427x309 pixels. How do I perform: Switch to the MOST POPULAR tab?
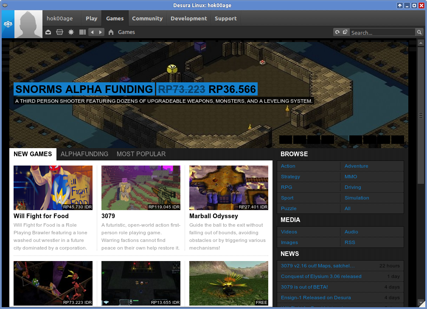141,154
